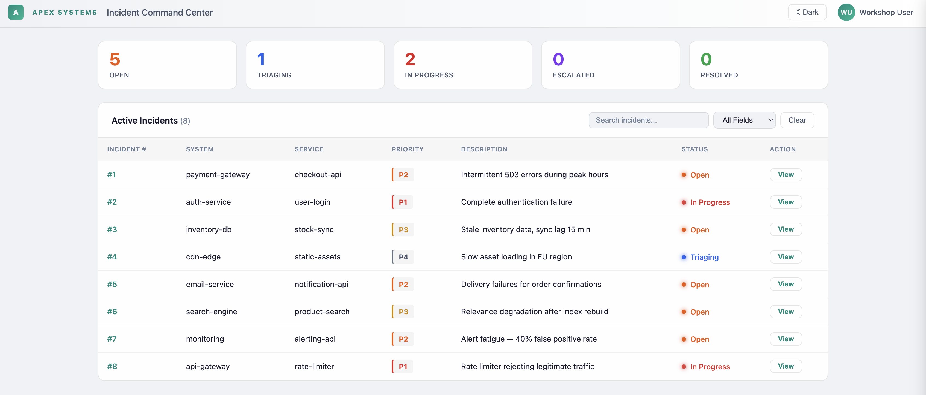The width and height of the screenshot is (926, 395).
Task: Click the Triaging status of cdn-edge
Action: pos(700,257)
